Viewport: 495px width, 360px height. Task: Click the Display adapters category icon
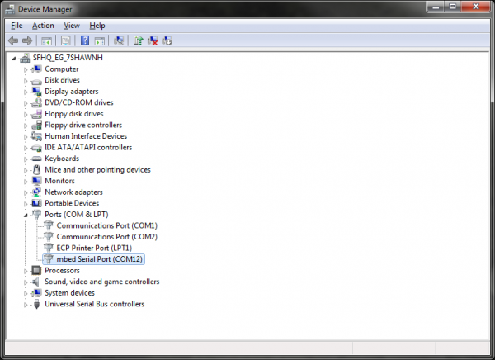[36, 92]
